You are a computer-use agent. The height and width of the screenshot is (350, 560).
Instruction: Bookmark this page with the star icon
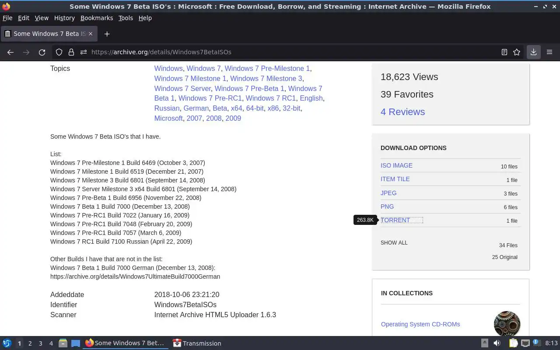pos(517,52)
